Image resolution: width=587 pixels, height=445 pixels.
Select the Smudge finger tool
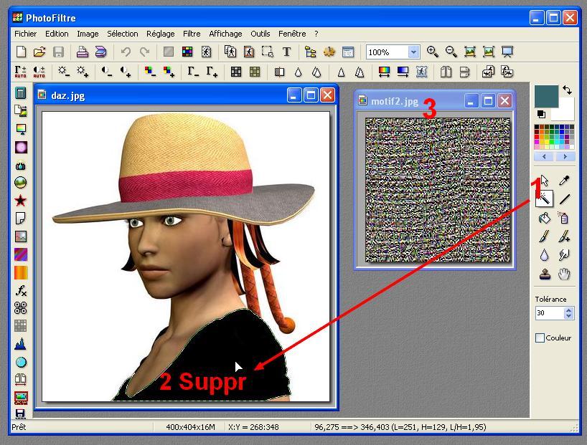[x=564, y=255]
